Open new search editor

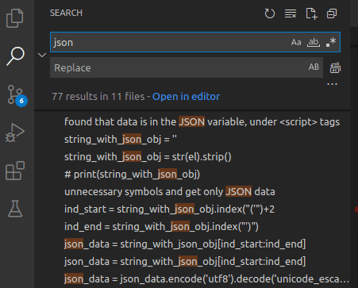click(311, 13)
